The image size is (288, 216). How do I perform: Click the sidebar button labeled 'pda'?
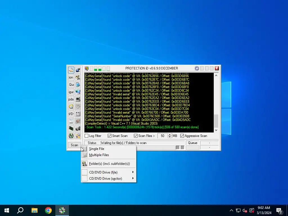[x=71, y=99]
